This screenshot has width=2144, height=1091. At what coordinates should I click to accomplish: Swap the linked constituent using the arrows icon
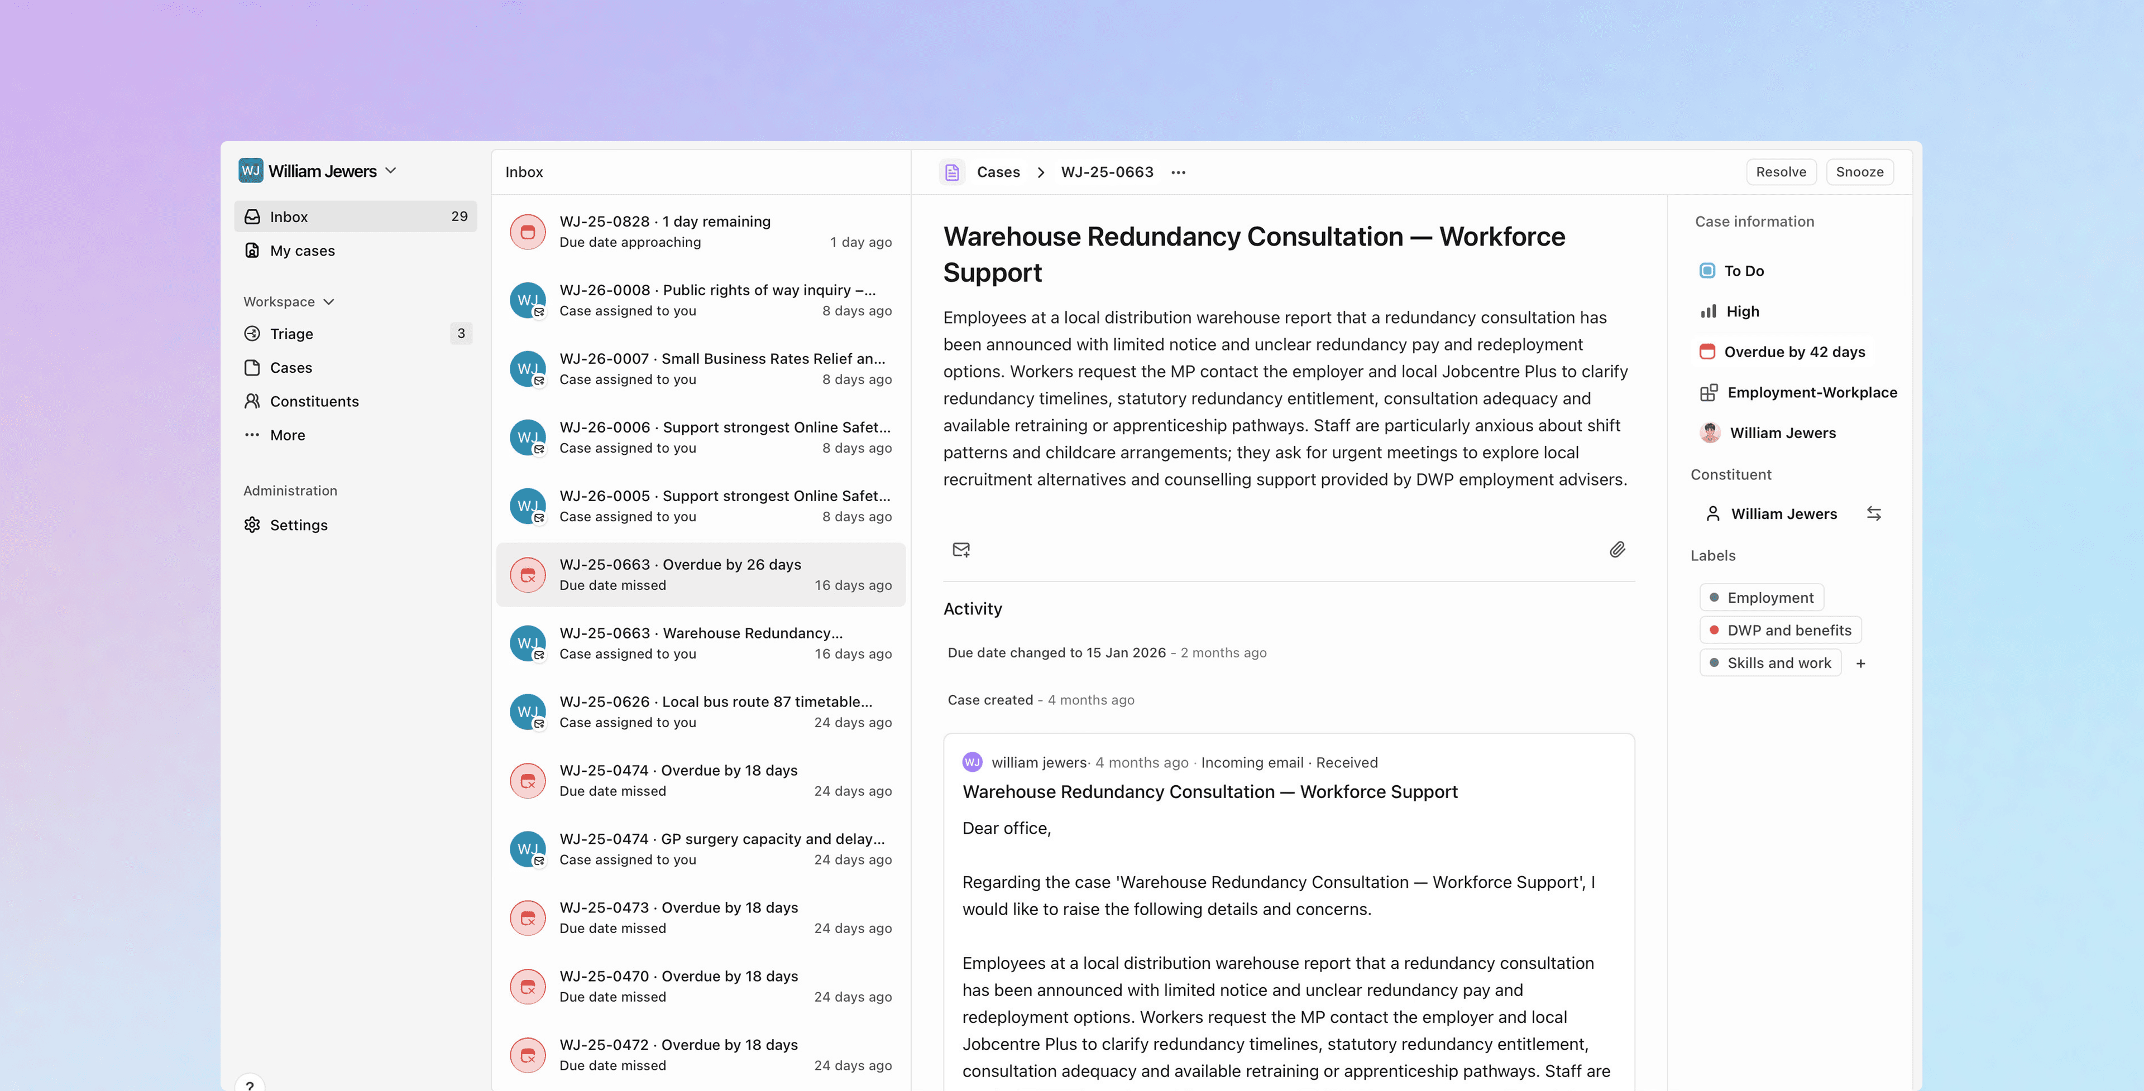pos(1874,513)
